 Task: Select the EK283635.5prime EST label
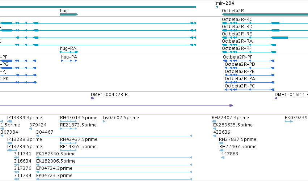click(233, 125)
